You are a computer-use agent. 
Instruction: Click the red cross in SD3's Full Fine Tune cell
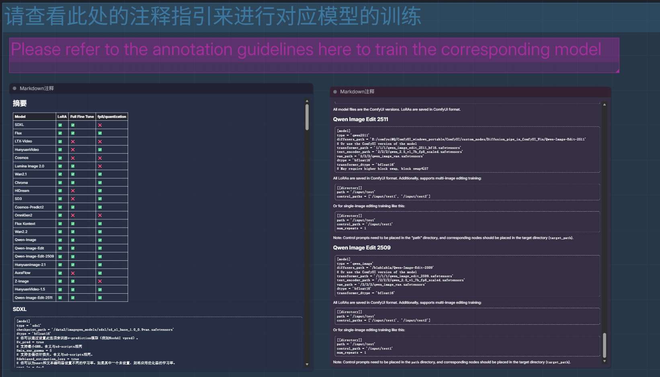[73, 199]
